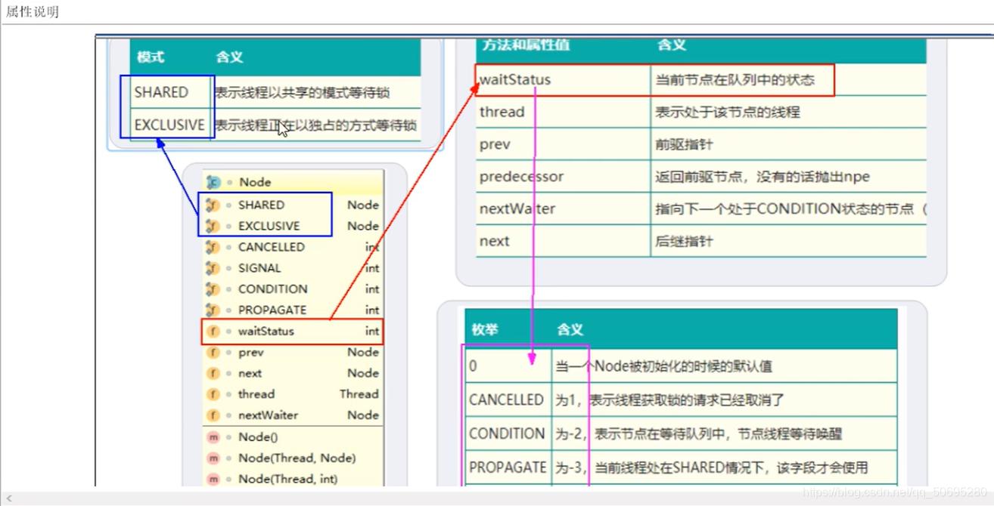Click the static field icon beside SHARED Node
This screenshot has width=994, height=506.
pos(213,205)
